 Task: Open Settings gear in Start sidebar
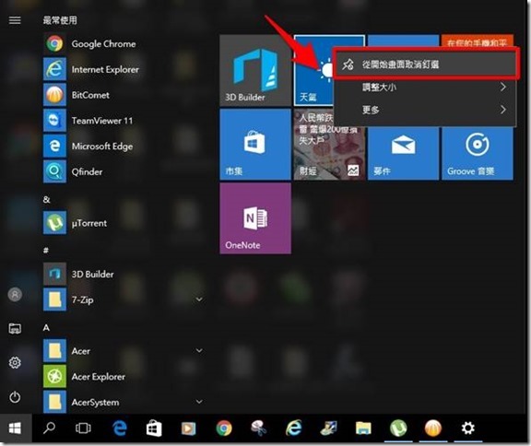[x=15, y=362]
